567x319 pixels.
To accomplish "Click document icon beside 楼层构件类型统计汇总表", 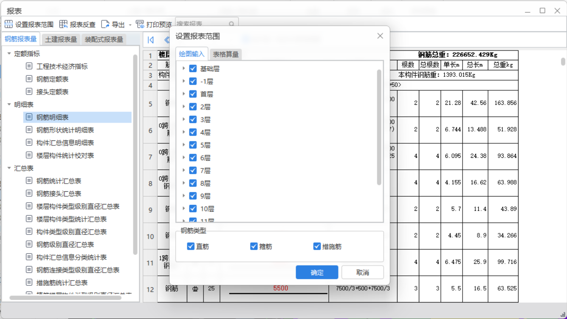I will [x=29, y=219].
